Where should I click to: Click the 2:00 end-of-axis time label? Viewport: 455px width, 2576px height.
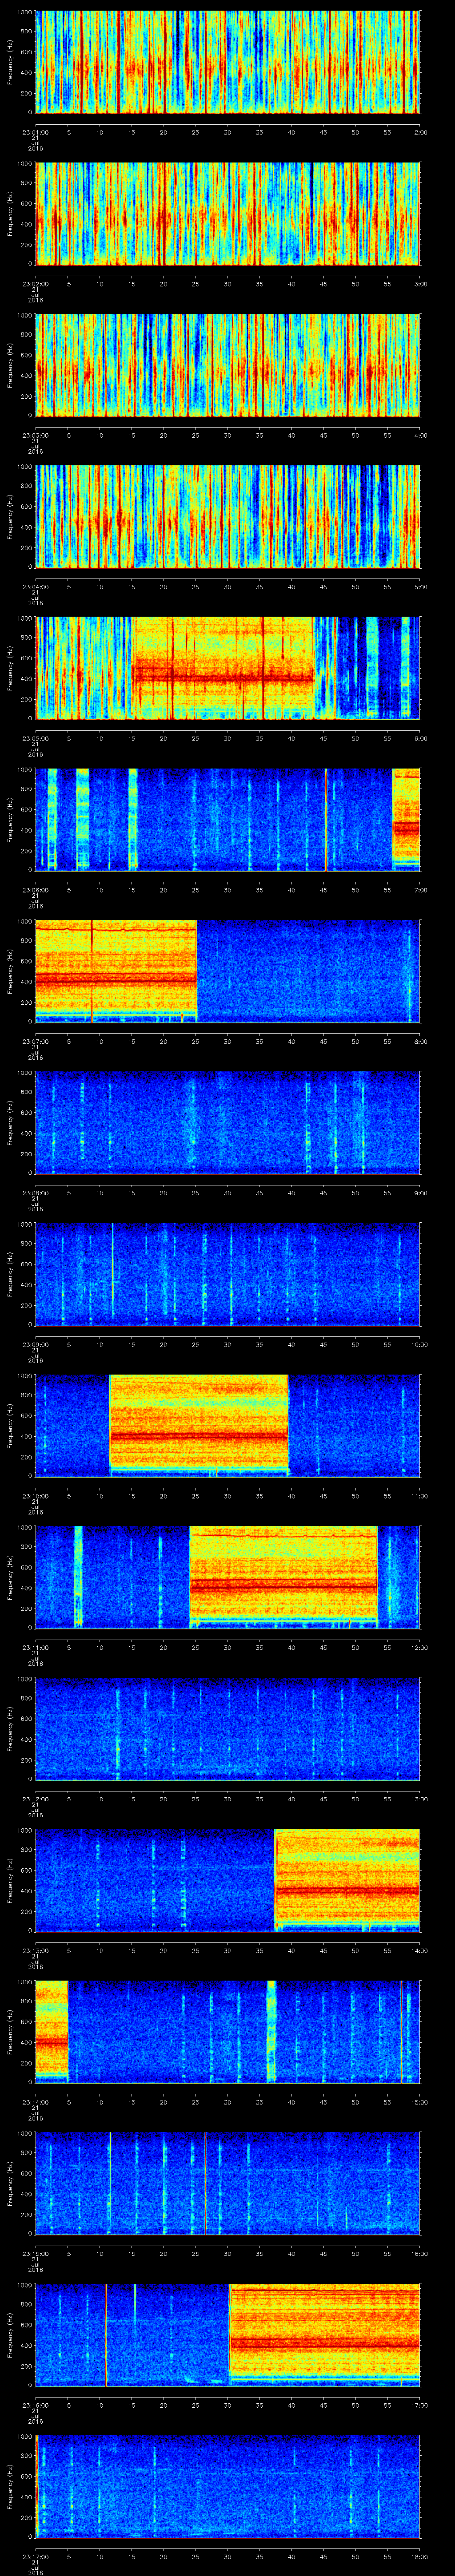pos(420,131)
